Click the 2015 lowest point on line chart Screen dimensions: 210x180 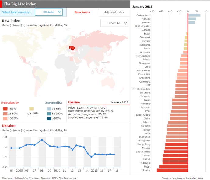(91, 157)
